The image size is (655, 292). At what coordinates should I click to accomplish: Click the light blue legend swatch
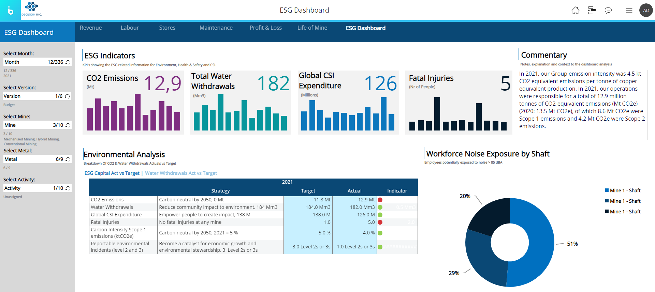pyautogui.click(x=607, y=190)
